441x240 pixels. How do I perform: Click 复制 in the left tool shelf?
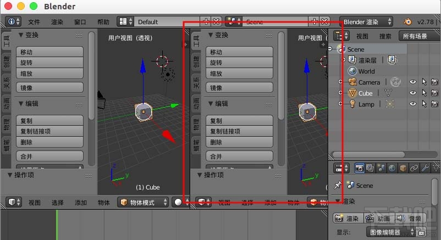(x=50, y=121)
